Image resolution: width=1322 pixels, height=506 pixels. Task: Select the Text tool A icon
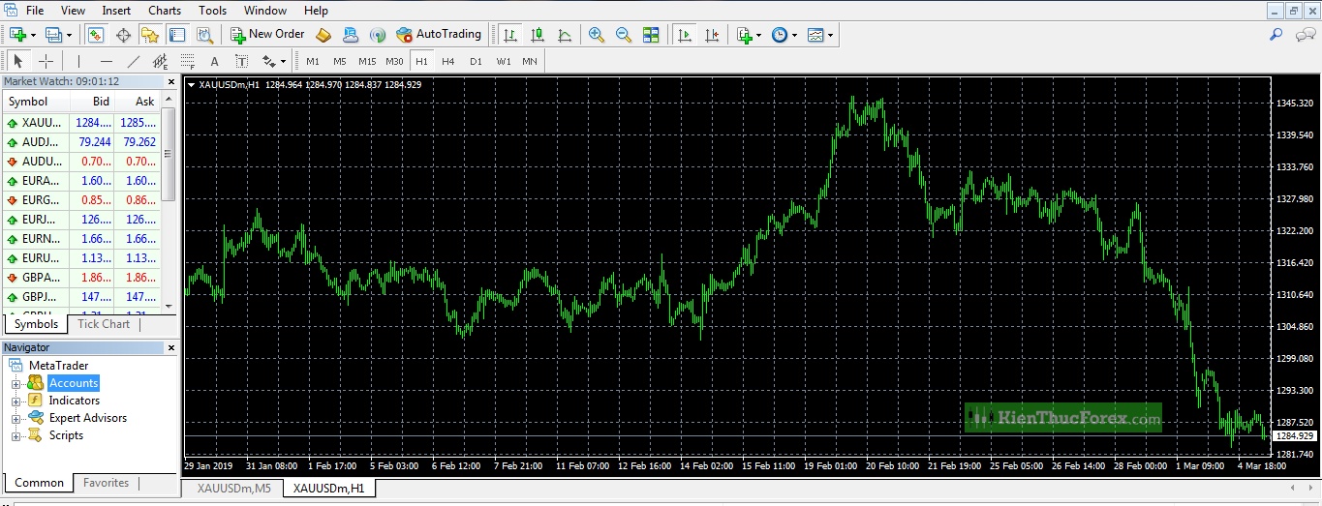(215, 61)
